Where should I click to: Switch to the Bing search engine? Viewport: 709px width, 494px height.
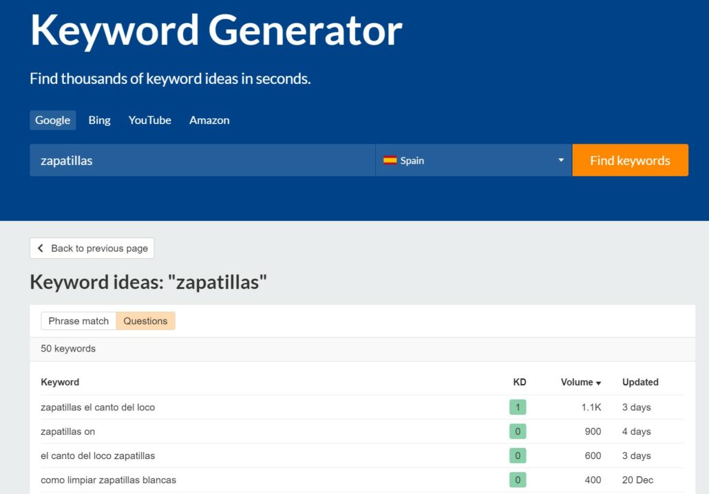pos(98,120)
